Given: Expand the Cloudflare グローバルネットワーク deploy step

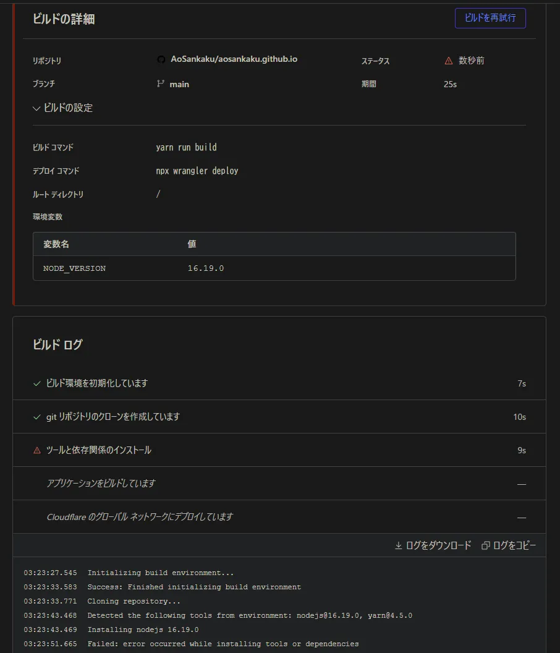Looking at the screenshot, I should (x=278, y=516).
